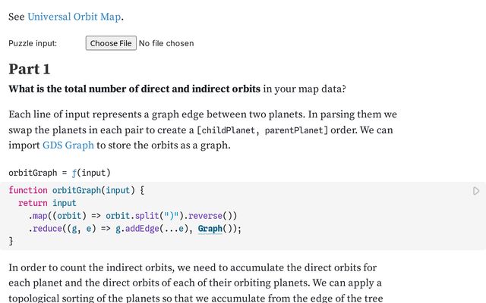
Task: Click the Puzzle input label
Action: click(33, 43)
